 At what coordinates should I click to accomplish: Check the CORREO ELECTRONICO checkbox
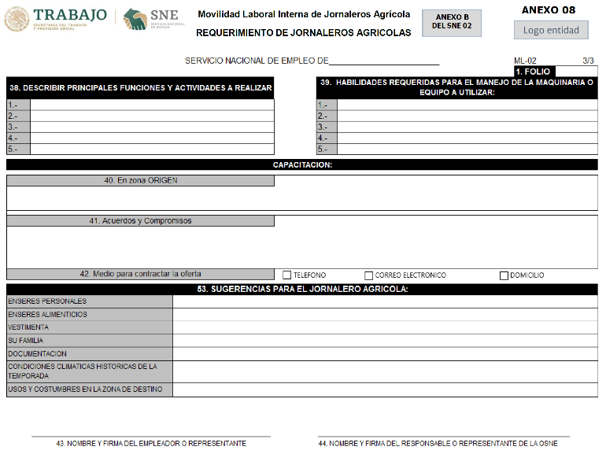368,275
